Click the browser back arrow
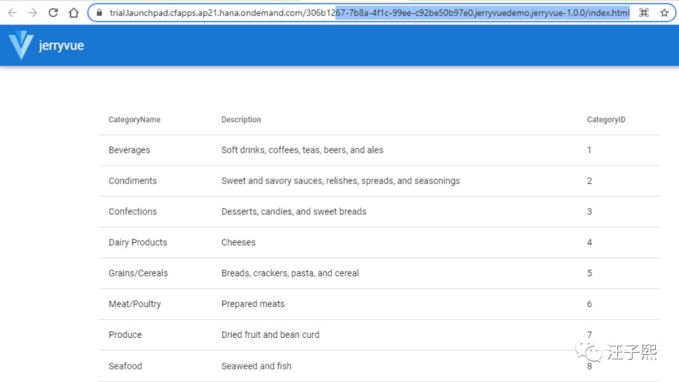This screenshot has height=382, width=679. coord(12,13)
